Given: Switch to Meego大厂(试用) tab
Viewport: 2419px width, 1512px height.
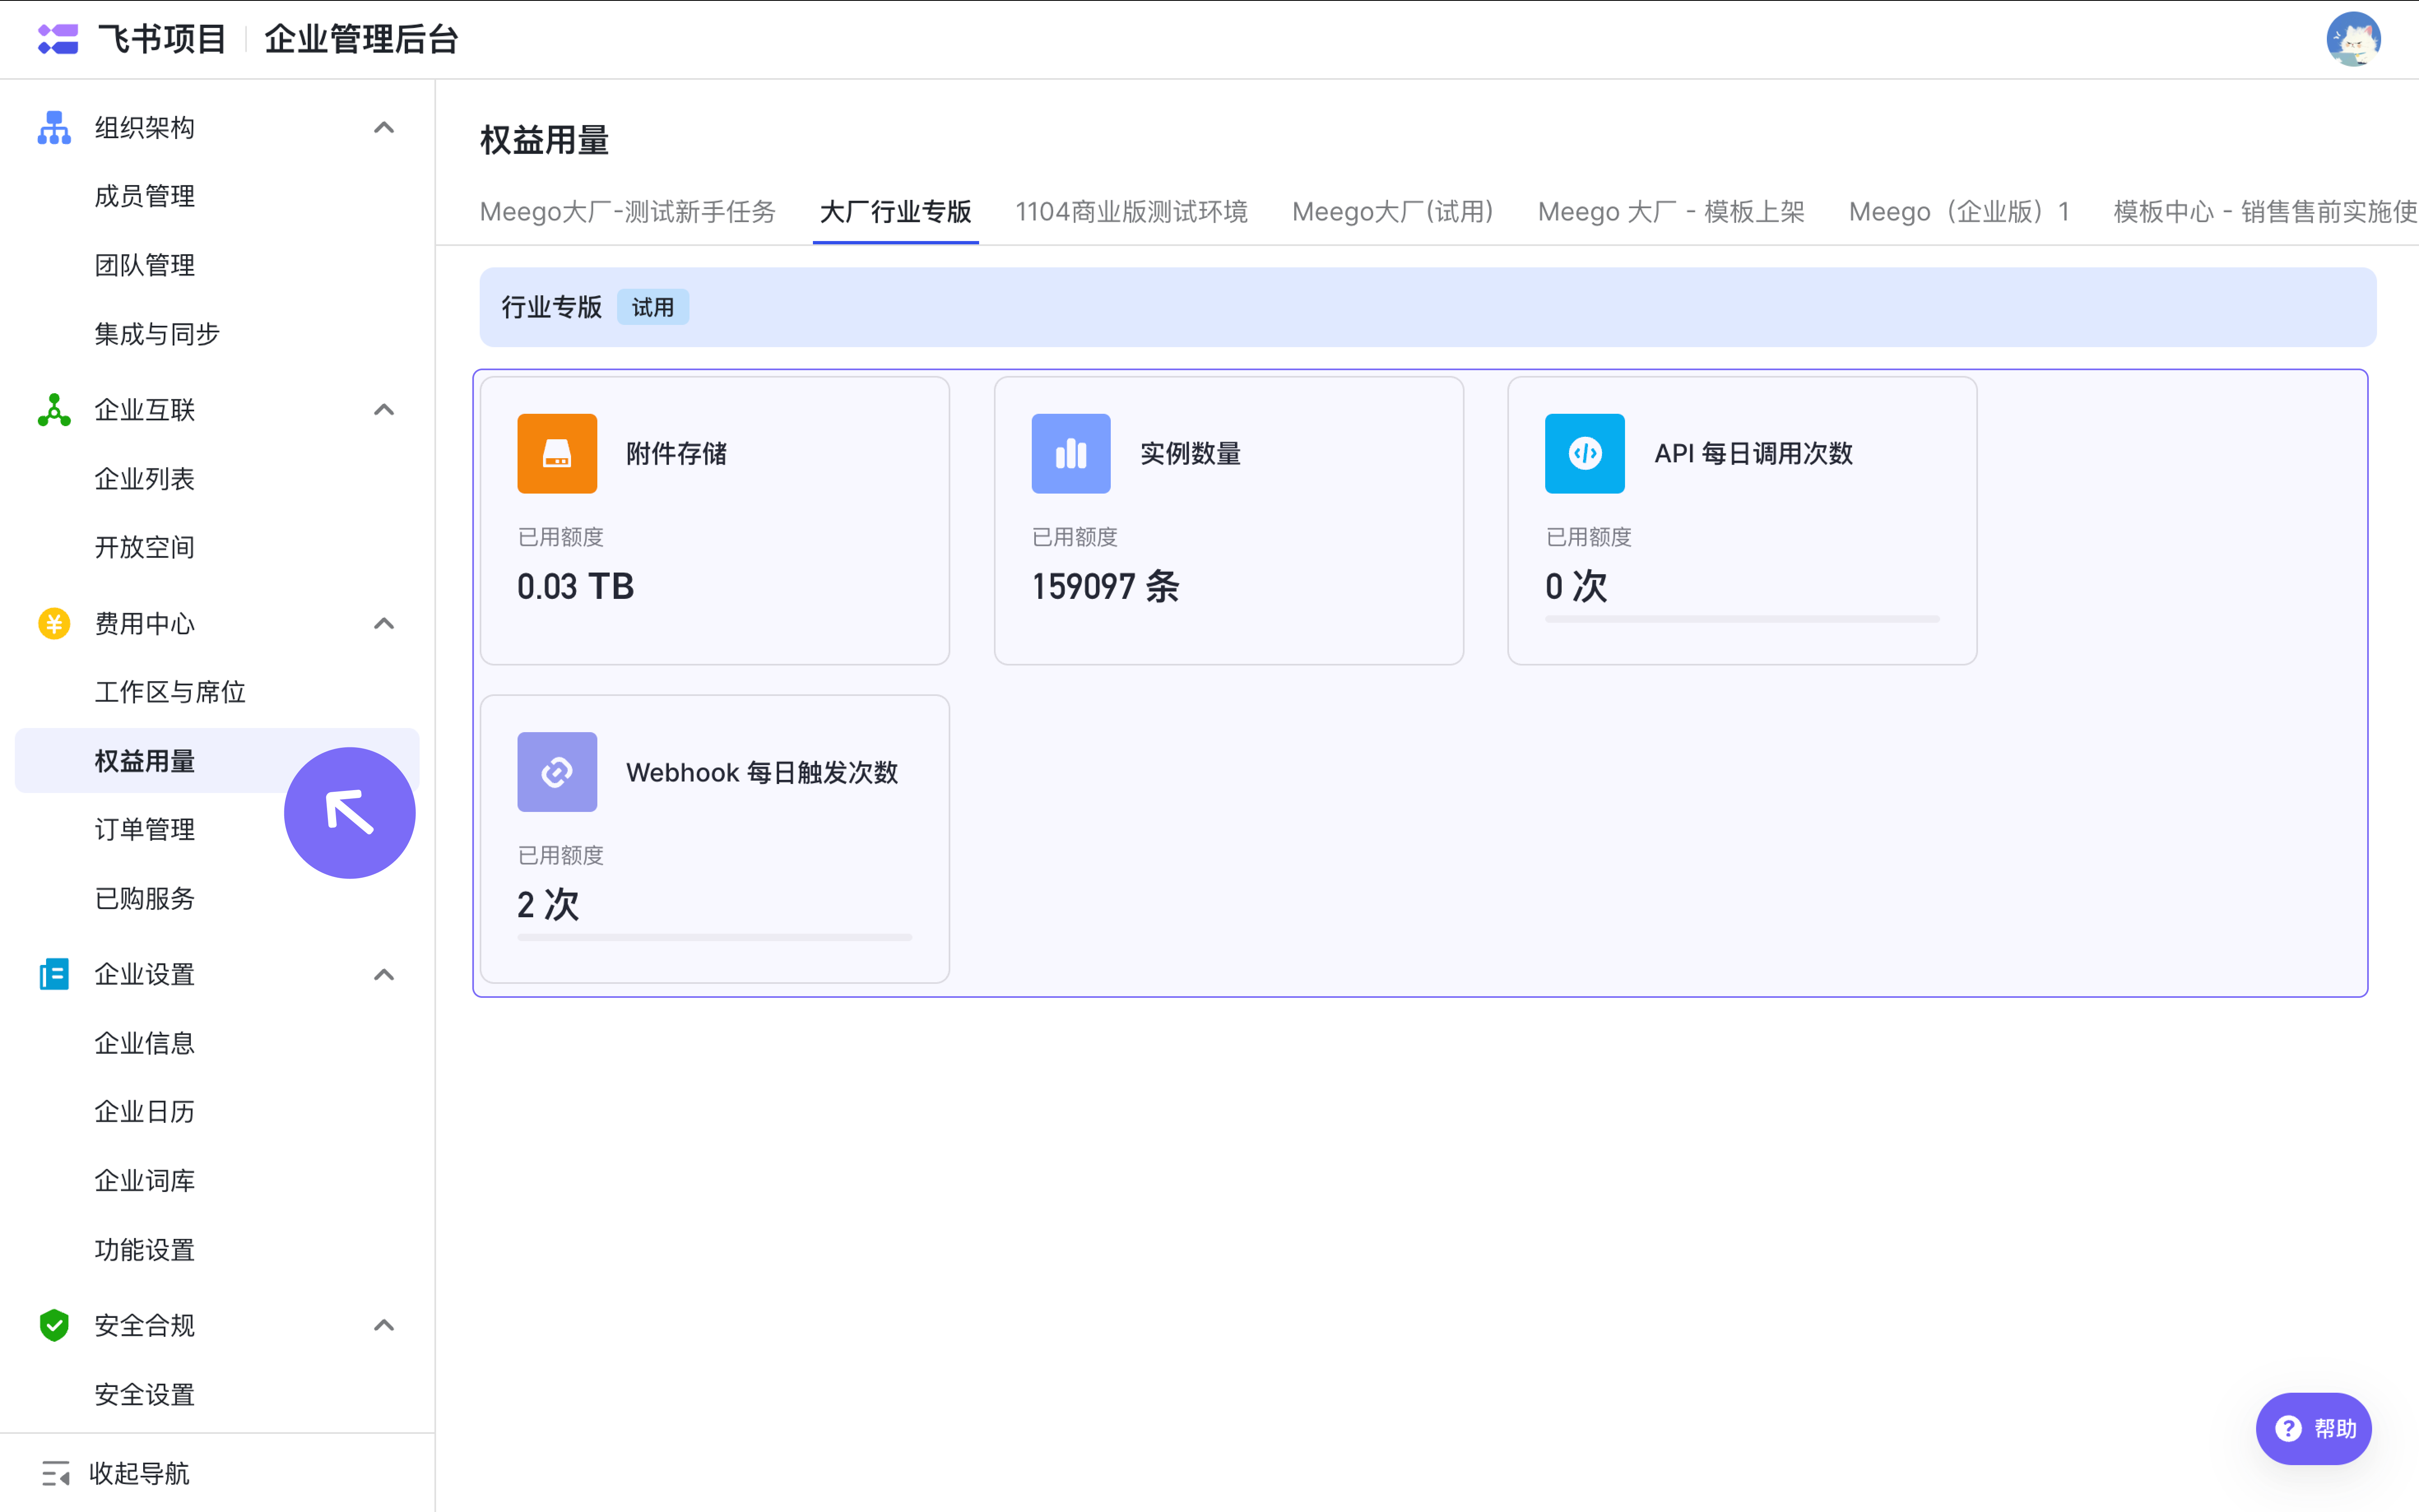Looking at the screenshot, I should (1393, 212).
